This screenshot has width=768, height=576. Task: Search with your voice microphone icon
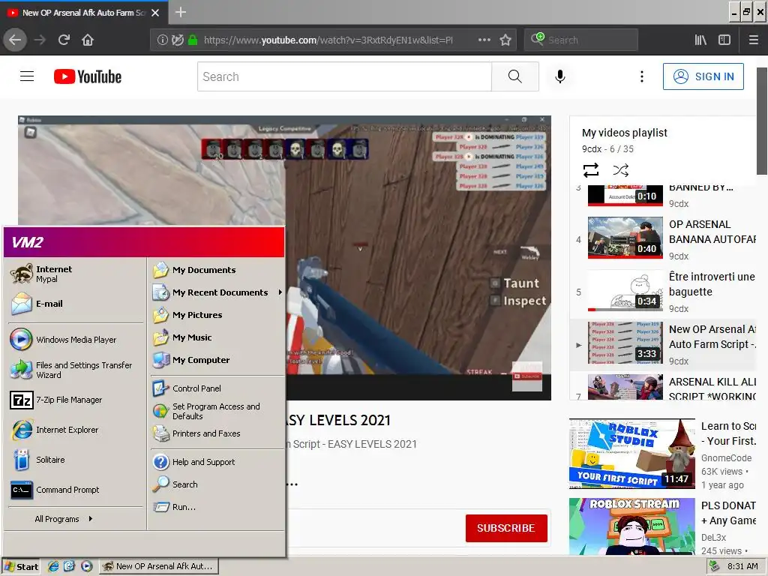(559, 76)
